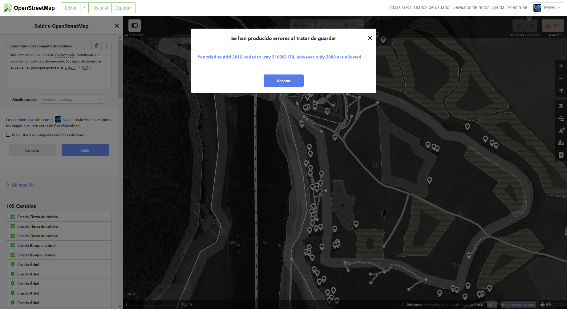Open the Swyter user dropdown
The image size is (567, 309).
click(547, 8)
